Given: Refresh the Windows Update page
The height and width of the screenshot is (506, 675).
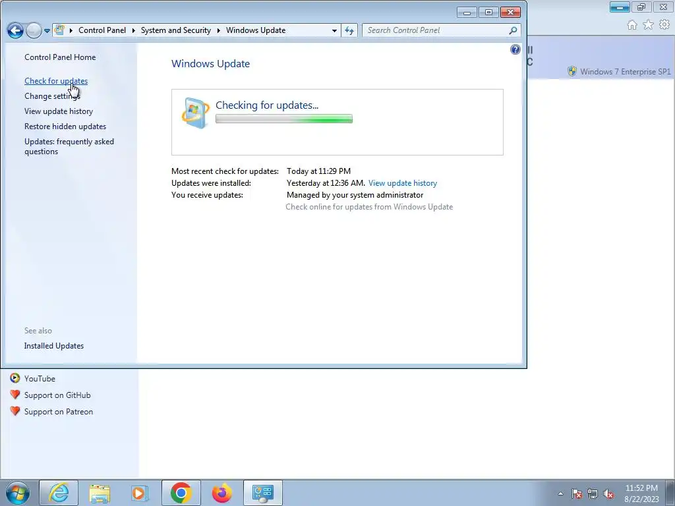Looking at the screenshot, I should tap(349, 30).
